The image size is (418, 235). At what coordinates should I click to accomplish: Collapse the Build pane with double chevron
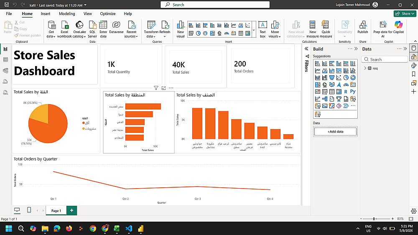(356, 49)
